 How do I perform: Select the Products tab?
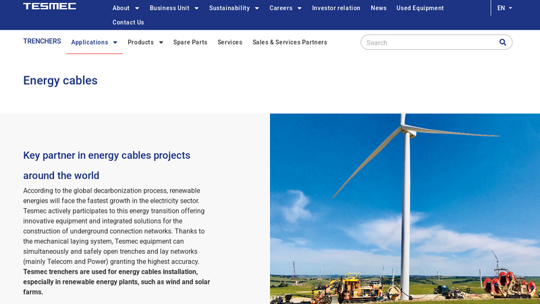pos(140,42)
